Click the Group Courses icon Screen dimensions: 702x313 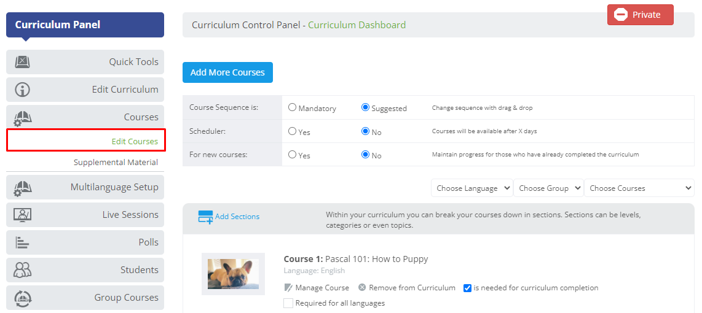pos(22,298)
